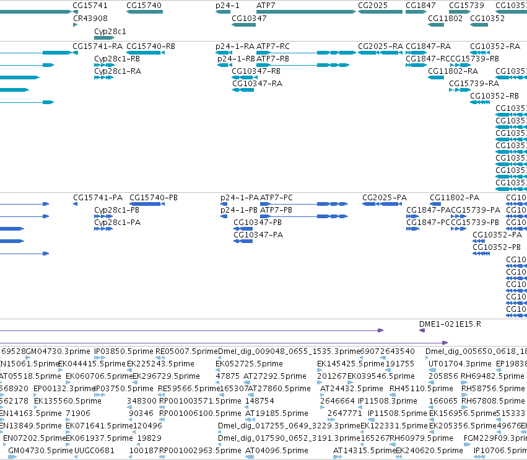
Task: Click protein CG11802-PA feature
Action: [435, 204]
